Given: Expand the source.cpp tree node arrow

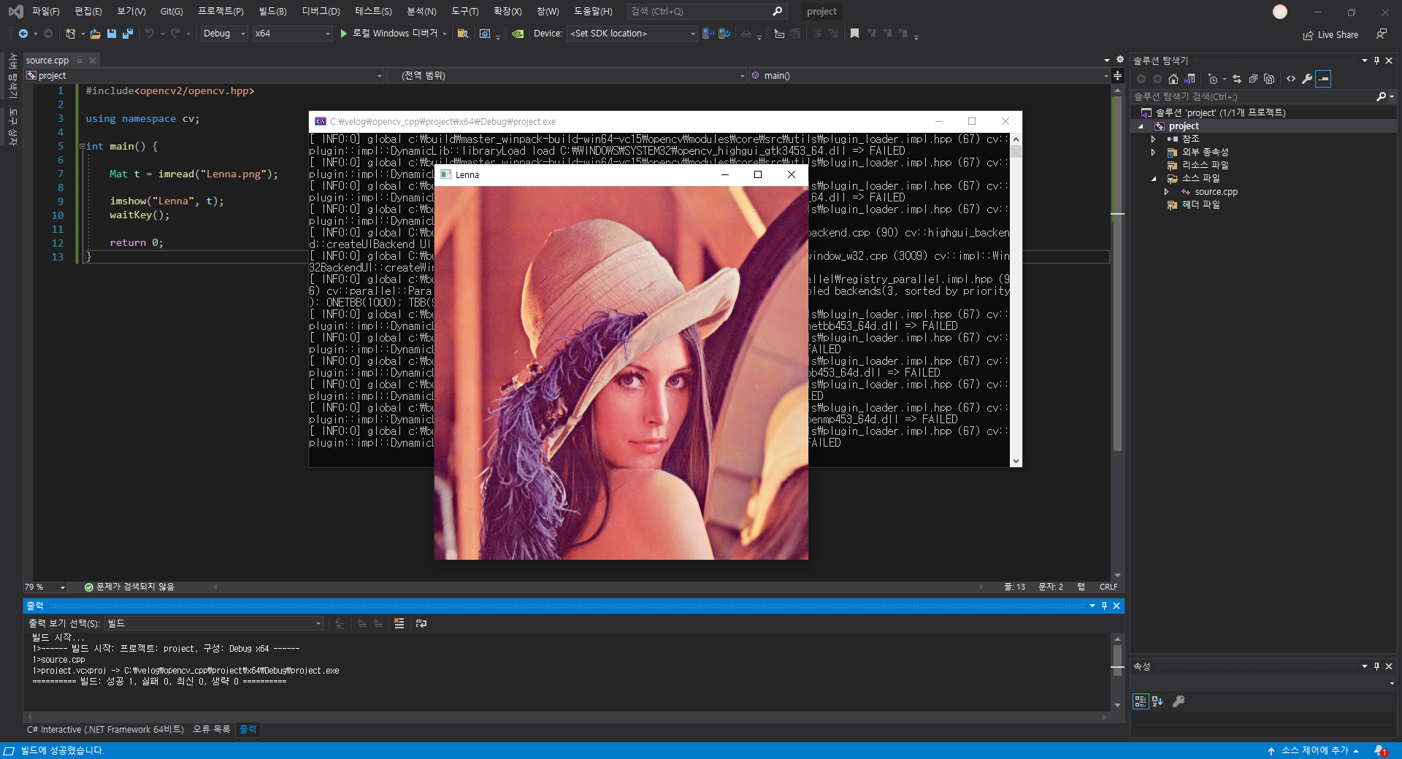Looking at the screenshot, I should coord(1166,192).
